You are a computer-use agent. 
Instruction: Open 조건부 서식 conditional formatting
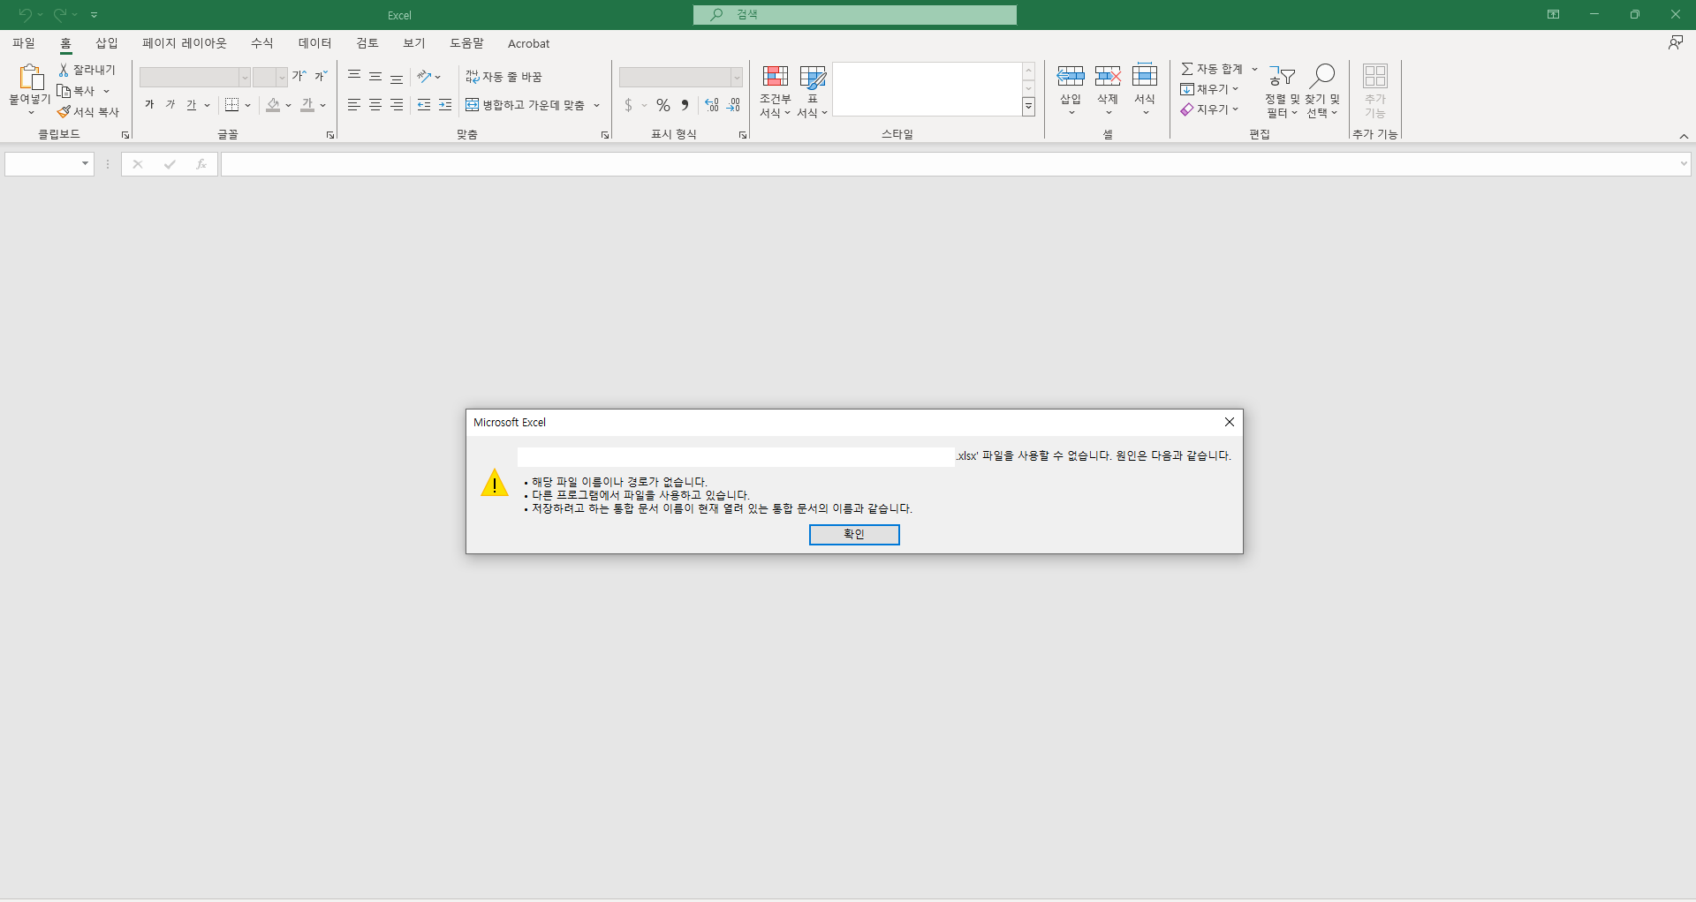(x=775, y=91)
